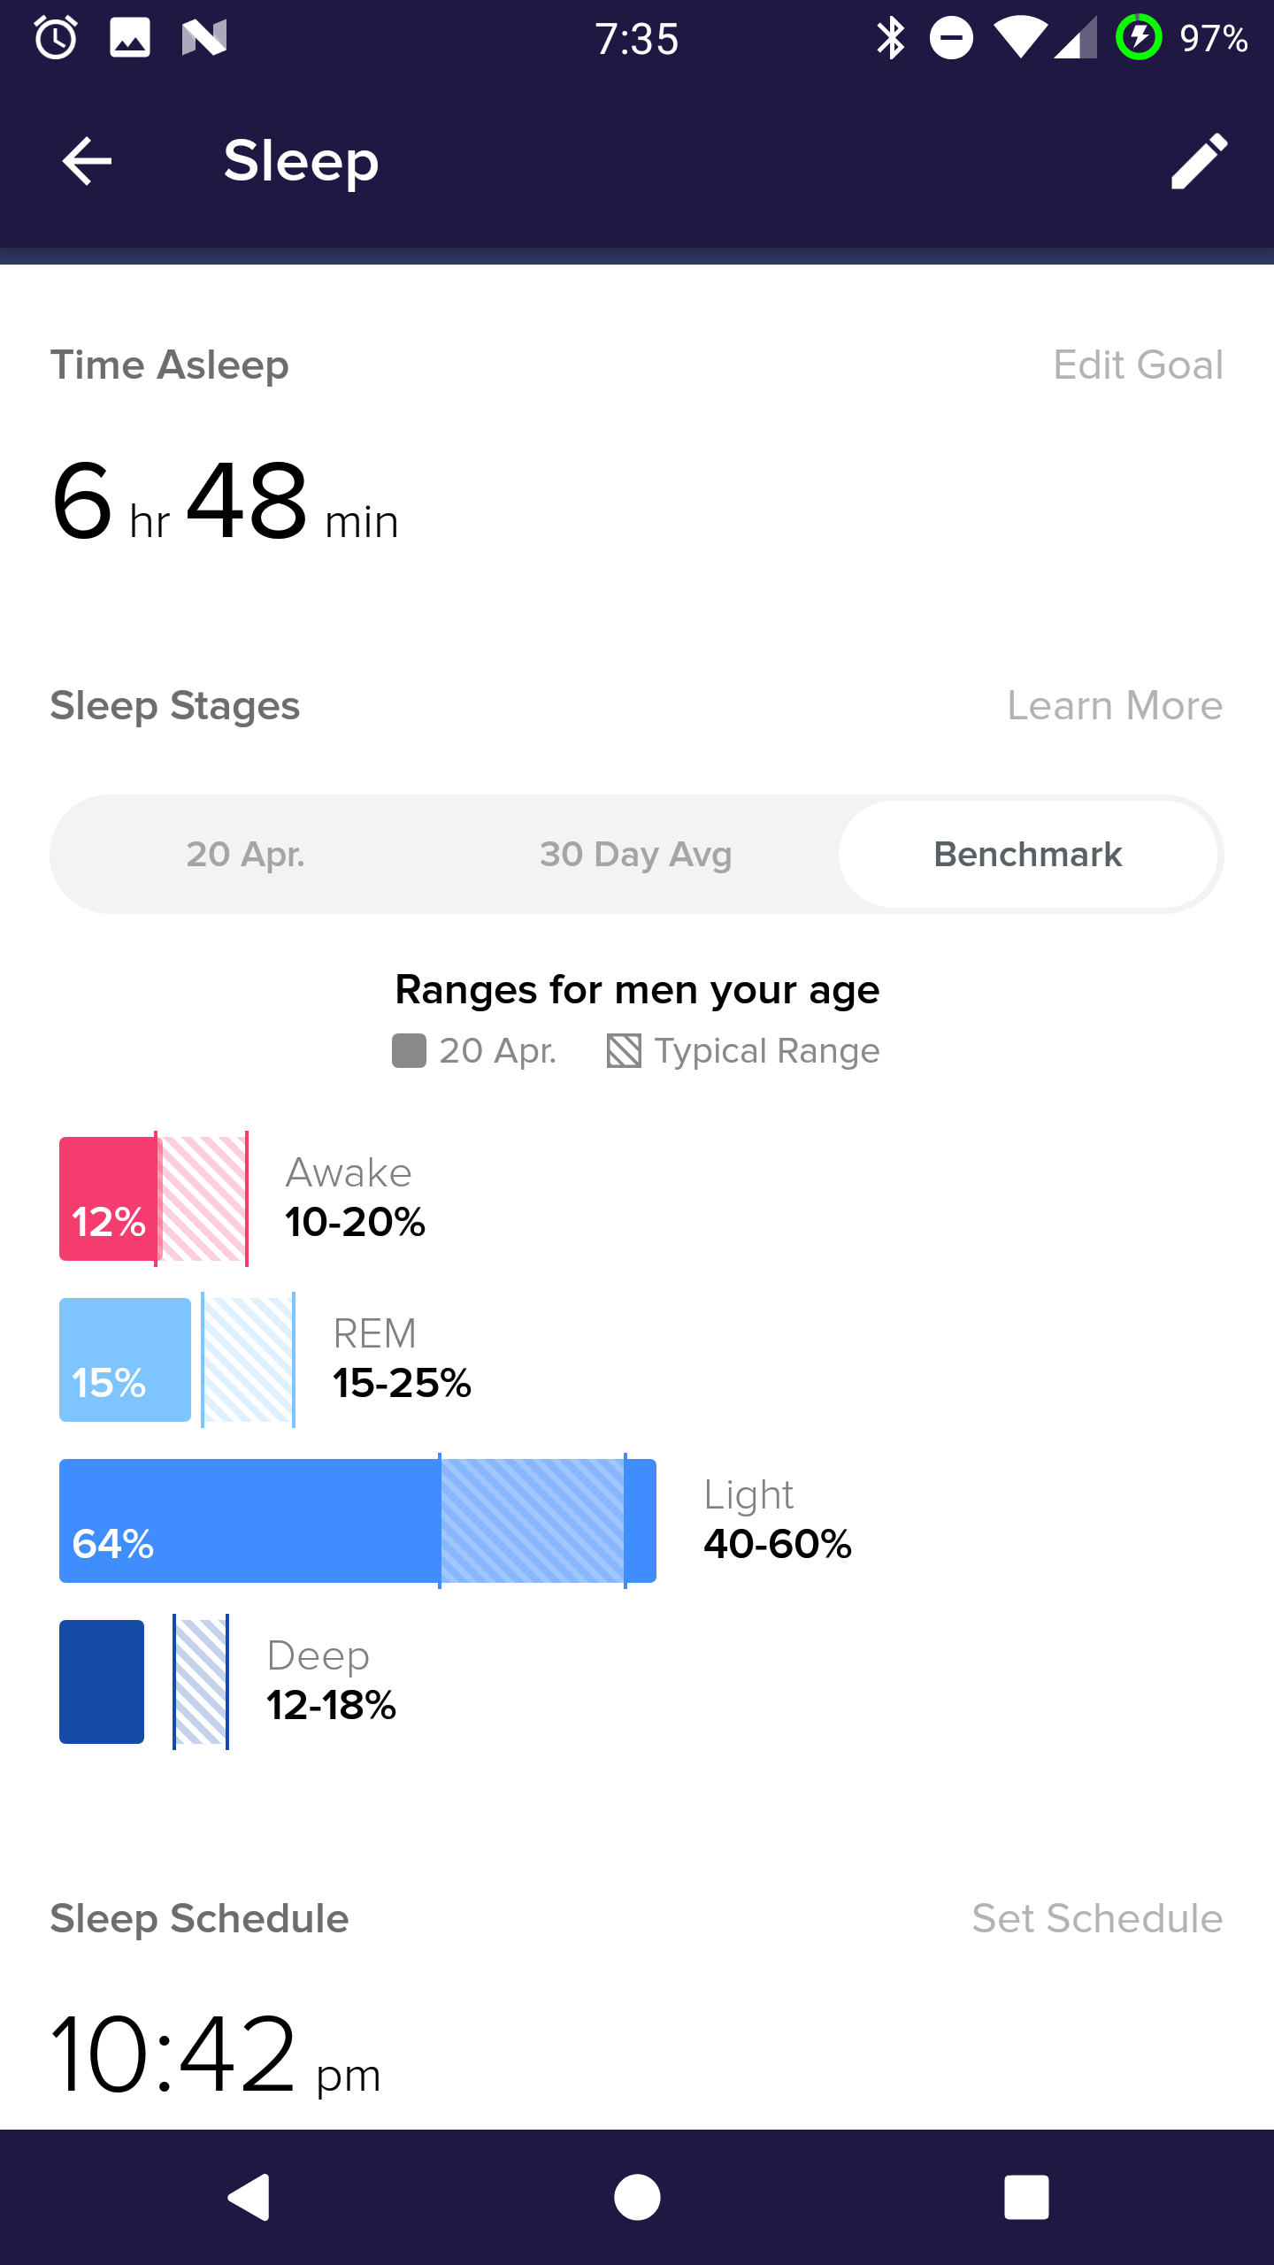Open Edit Goal for Time Asleep
Image resolution: width=1274 pixels, height=2265 pixels.
[1138, 365]
